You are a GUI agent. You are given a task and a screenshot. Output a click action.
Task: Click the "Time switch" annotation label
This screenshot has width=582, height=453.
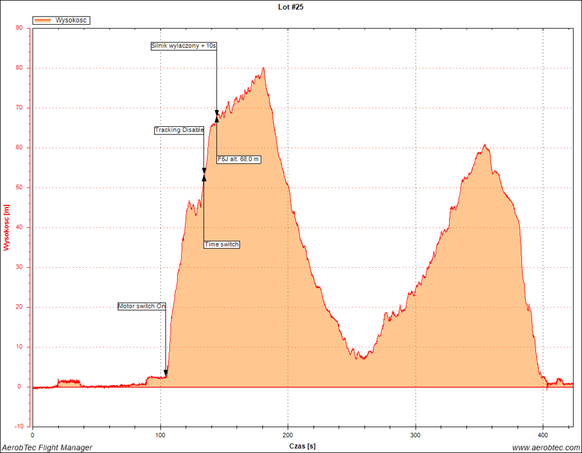coord(222,244)
